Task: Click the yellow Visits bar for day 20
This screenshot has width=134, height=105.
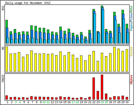Action: (85, 66)
